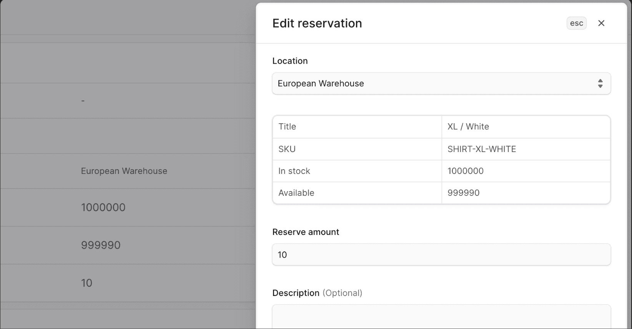Screen dimensions: 632x329
Task: Click the SHIRT-XL-WHITE SKU value
Action: (x=482, y=149)
